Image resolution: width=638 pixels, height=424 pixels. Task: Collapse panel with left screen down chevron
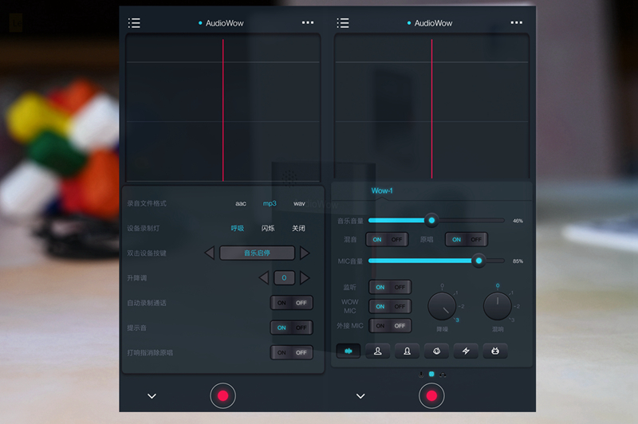pyautogui.click(x=152, y=396)
